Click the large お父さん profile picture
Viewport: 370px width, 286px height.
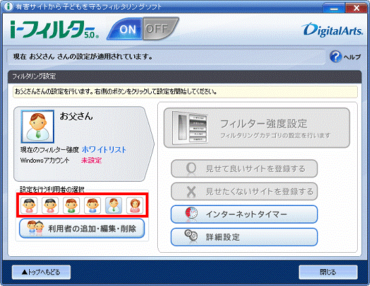click(38, 127)
